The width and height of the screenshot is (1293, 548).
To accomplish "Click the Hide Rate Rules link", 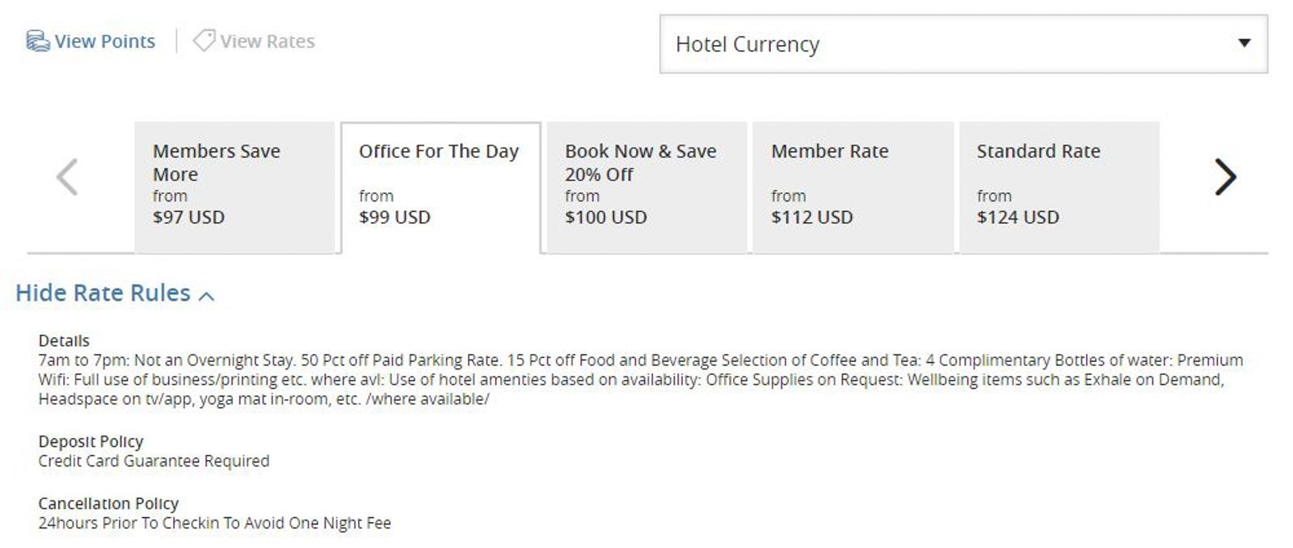I will pos(103,293).
